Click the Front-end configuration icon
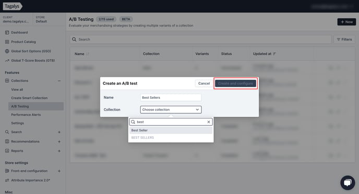 click(x=7, y=171)
